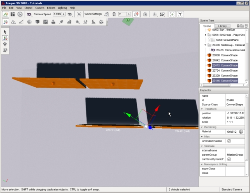Collapse the Transform section in Inspector
Image resolution: width=250 pixels, height=193 pixels.
click(x=202, y=109)
